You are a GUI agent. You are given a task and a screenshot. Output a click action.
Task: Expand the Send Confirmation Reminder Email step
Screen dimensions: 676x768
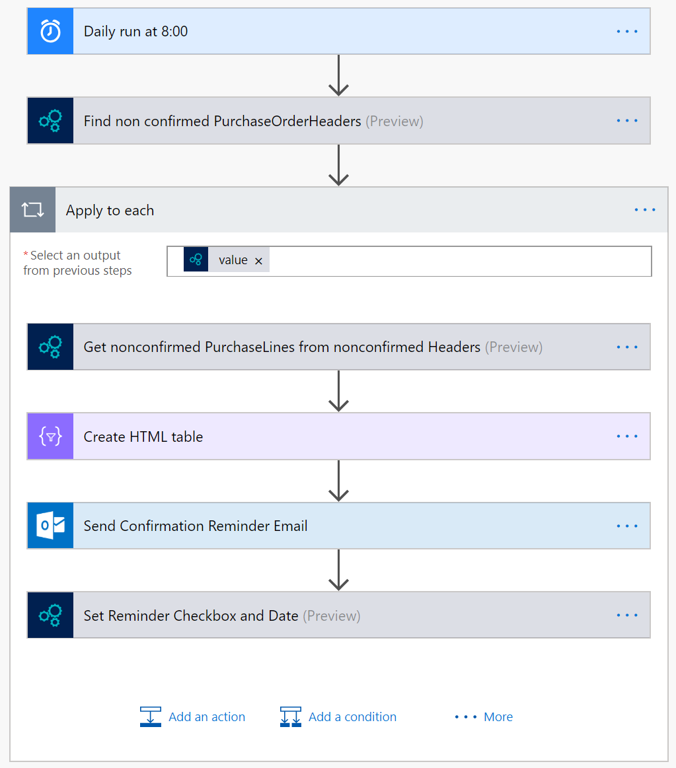396,526
